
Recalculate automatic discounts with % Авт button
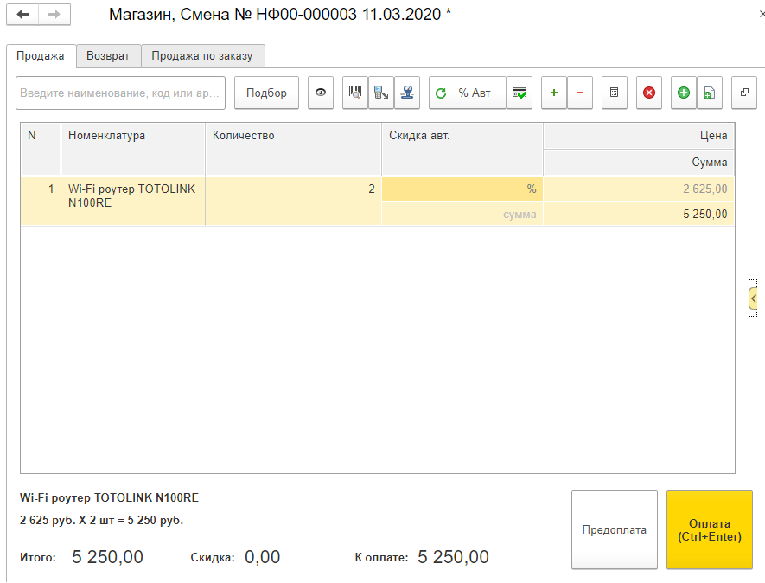468,93
